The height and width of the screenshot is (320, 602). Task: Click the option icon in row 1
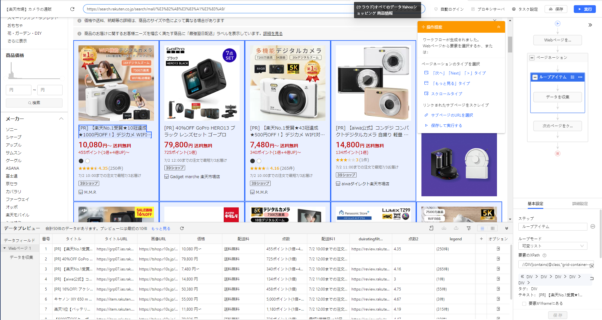tap(498, 249)
